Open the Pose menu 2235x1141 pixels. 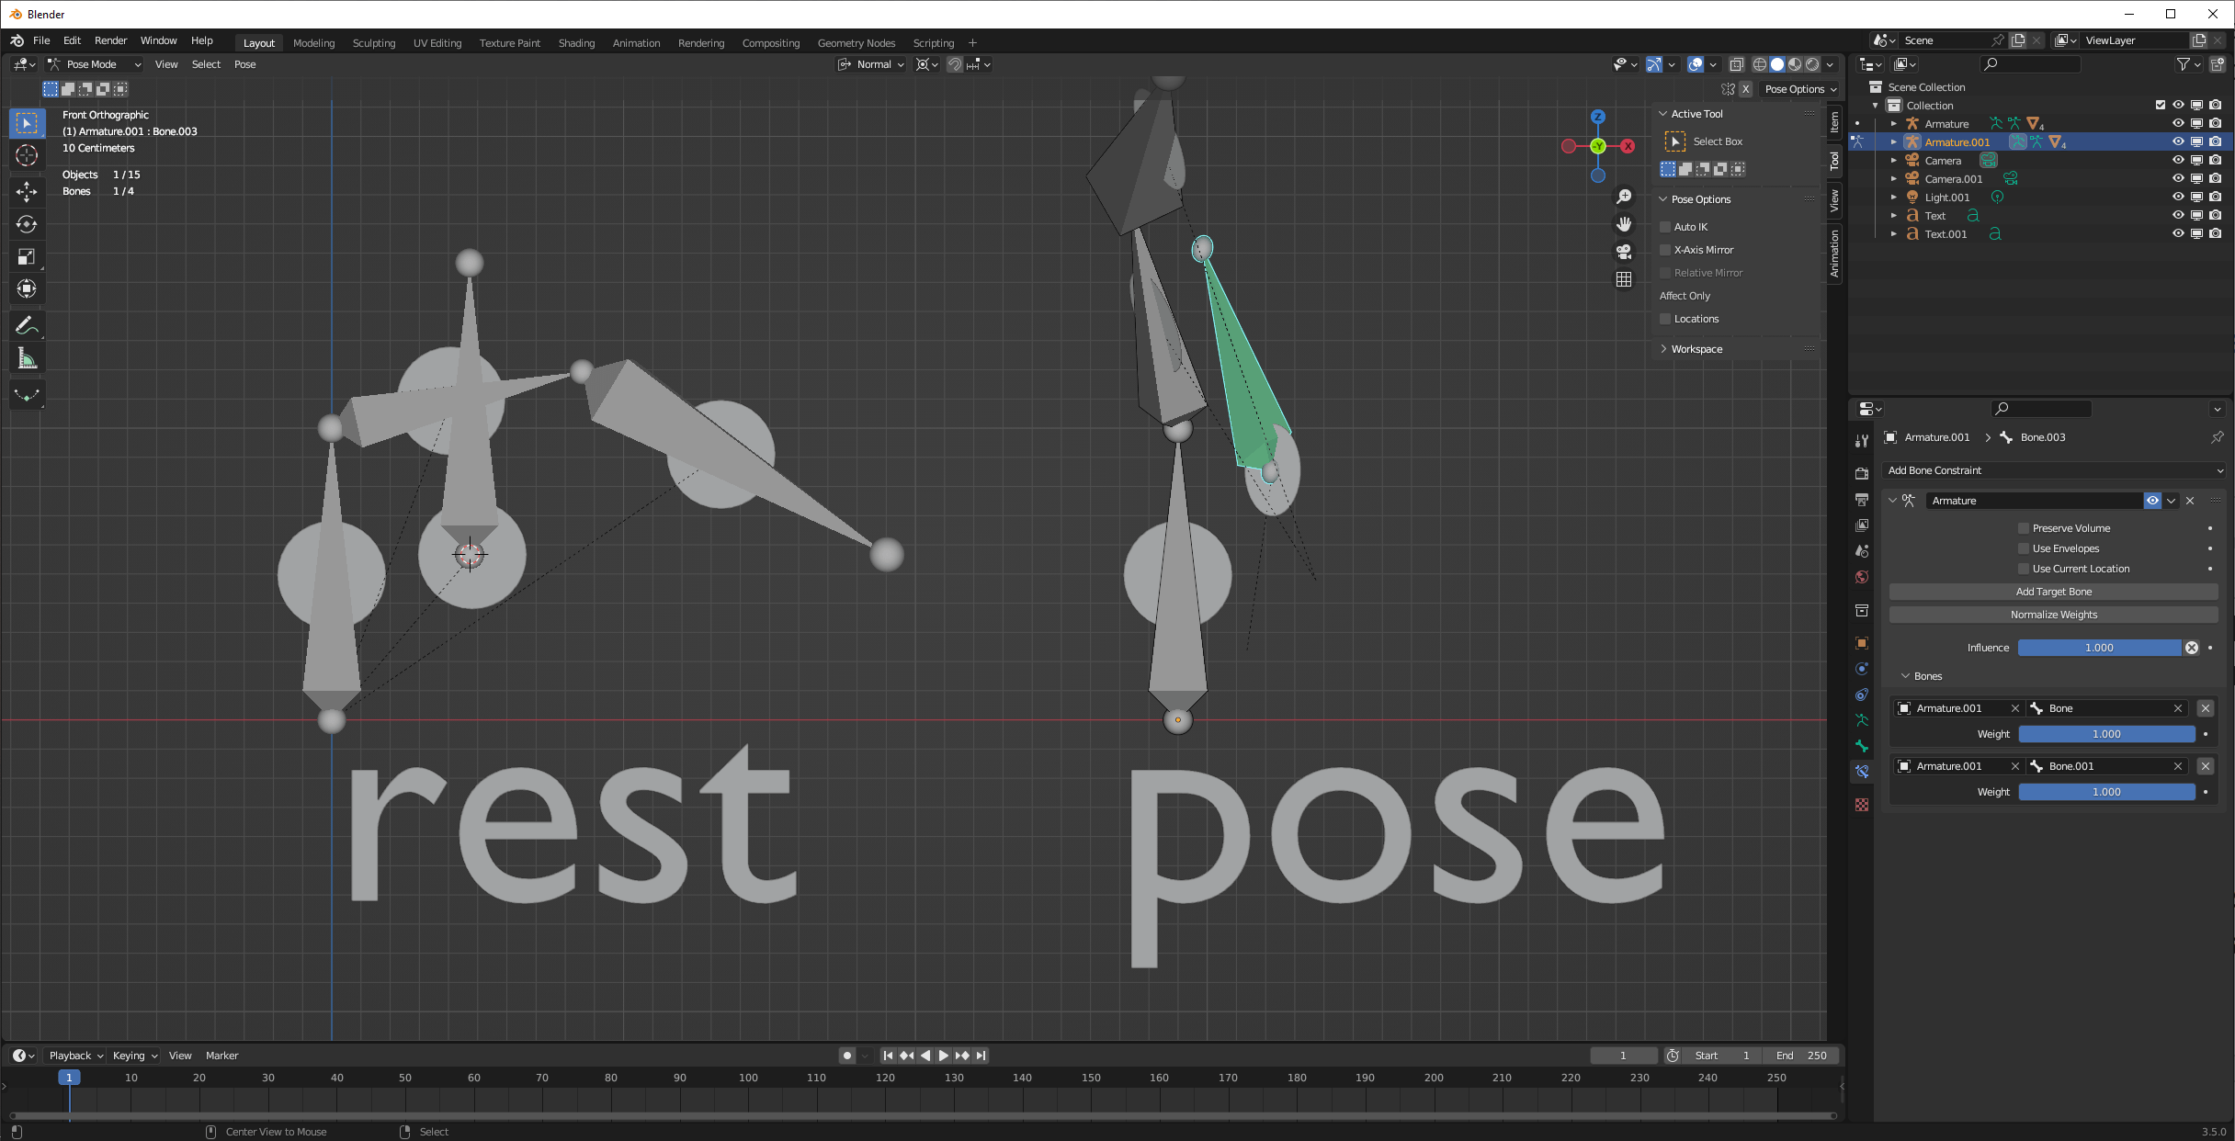[x=244, y=64]
